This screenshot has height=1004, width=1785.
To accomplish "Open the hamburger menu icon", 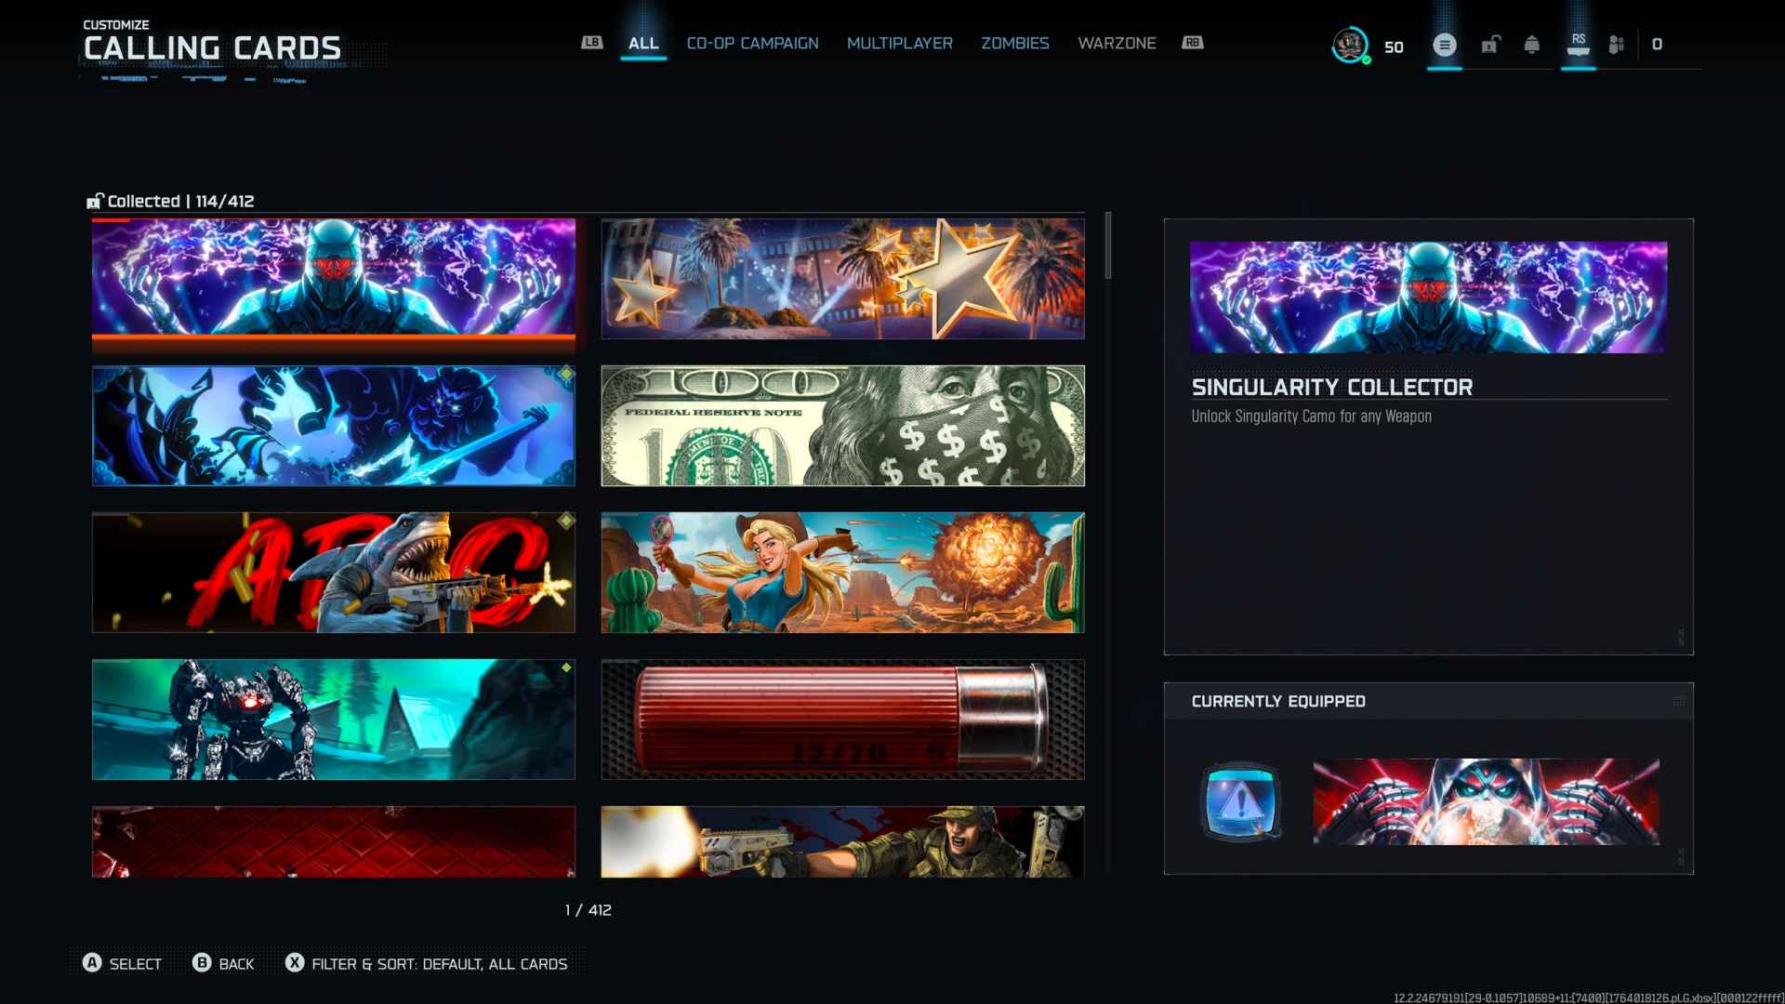I will pyautogui.click(x=1444, y=45).
